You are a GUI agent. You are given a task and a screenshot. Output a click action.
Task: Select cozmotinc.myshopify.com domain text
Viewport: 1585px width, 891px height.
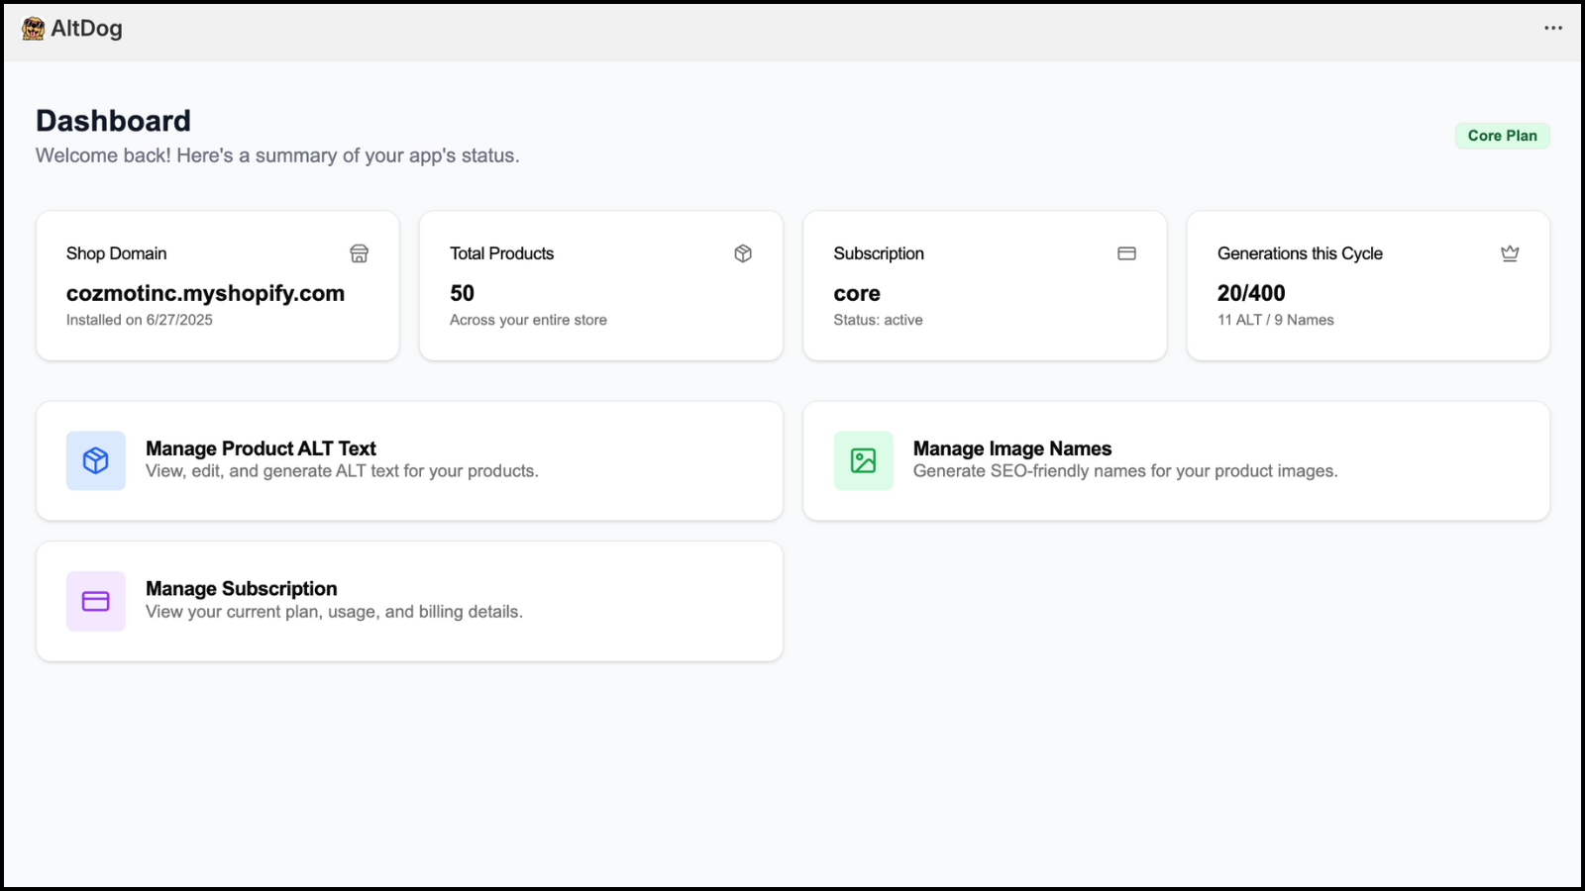coord(205,293)
